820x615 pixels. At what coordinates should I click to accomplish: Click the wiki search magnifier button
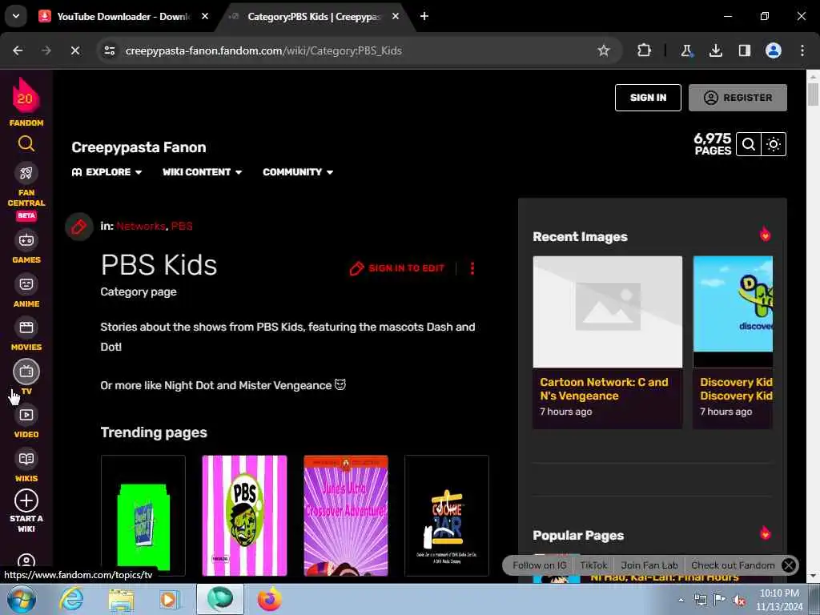(749, 144)
